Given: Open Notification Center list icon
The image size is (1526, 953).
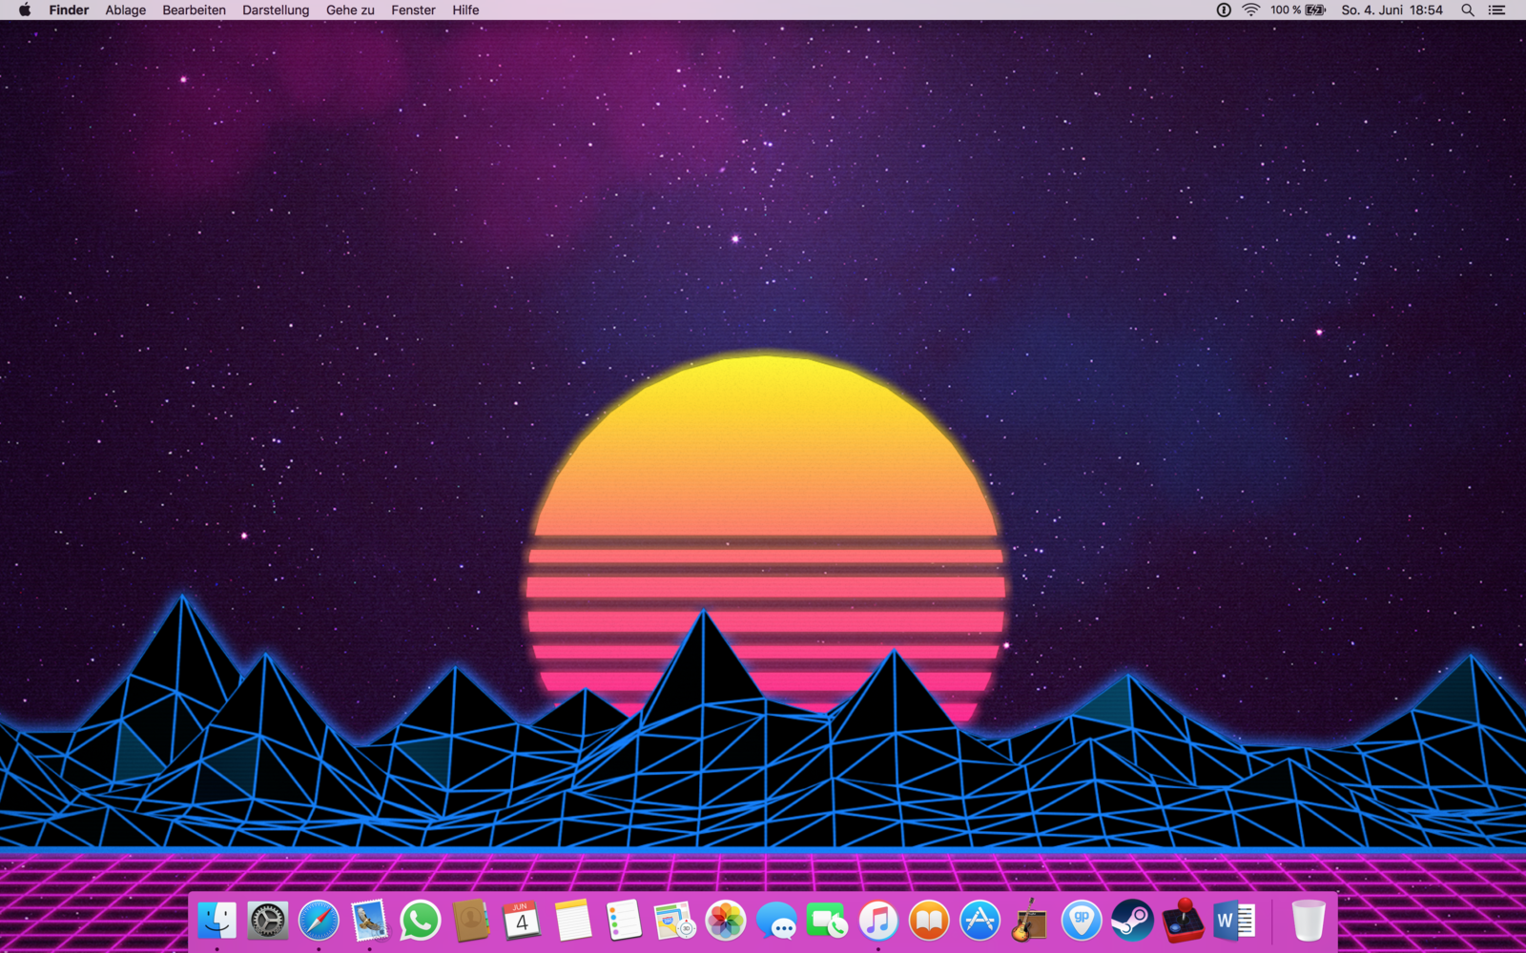Looking at the screenshot, I should [x=1497, y=10].
